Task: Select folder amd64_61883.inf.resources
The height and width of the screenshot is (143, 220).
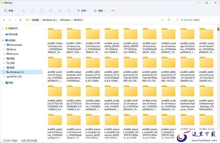Action: [x=93, y=41]
